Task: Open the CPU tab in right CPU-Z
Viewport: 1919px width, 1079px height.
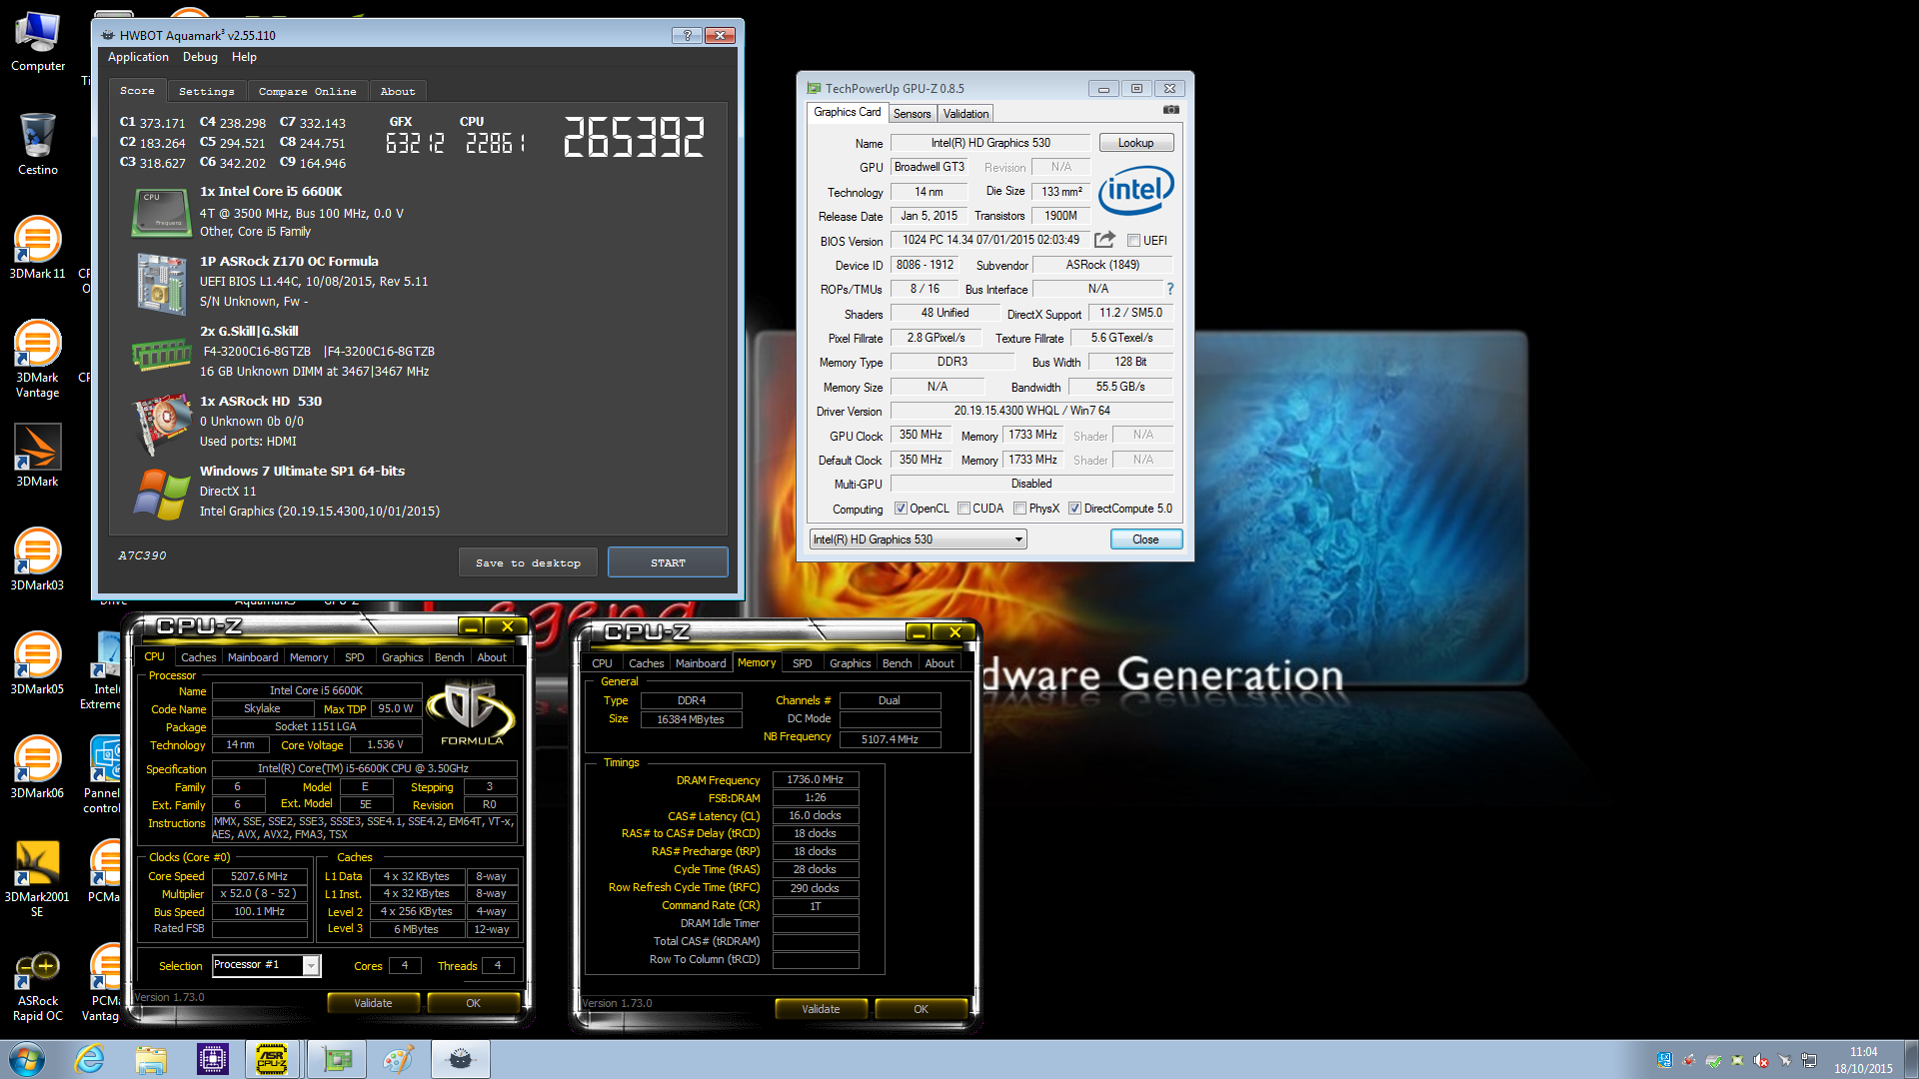Action: point(602,663)
